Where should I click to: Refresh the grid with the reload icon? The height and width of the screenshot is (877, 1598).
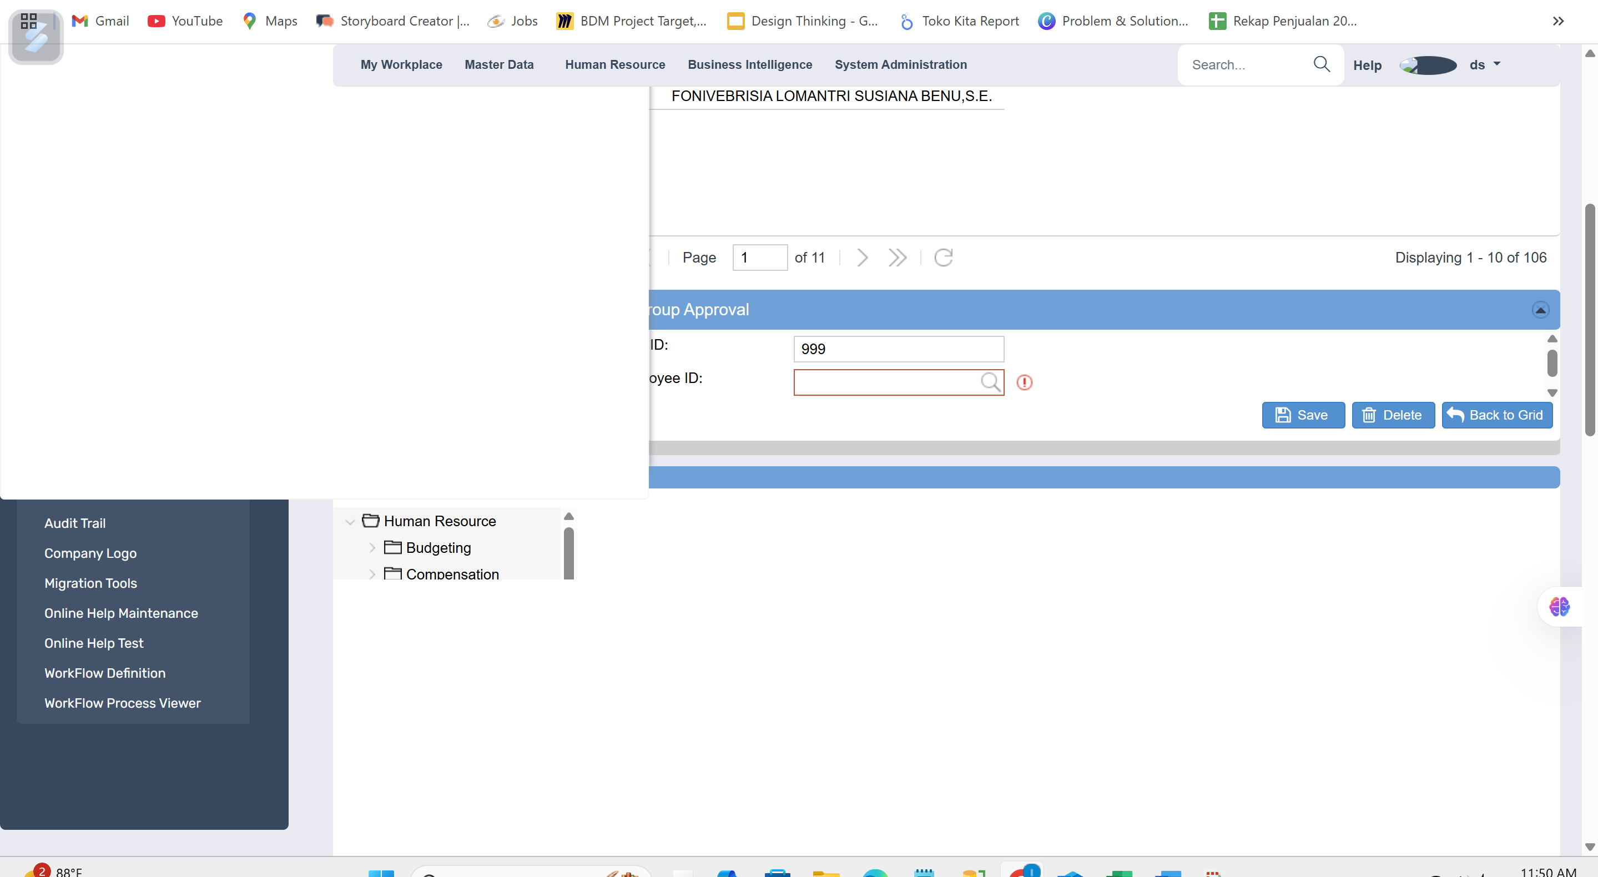click(944, 258)
